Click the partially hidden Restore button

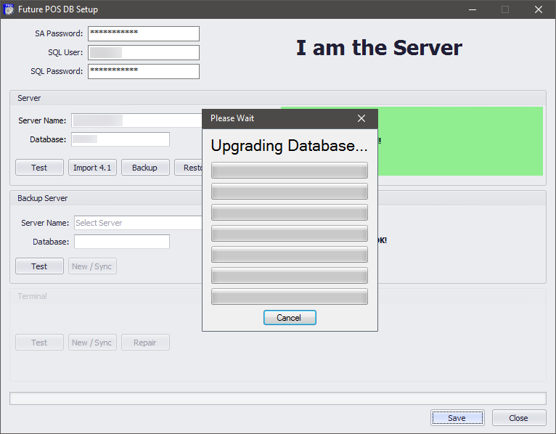[189, 168]
